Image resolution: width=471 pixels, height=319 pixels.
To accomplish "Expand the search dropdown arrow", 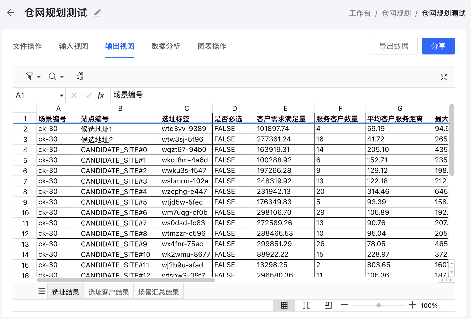I will 62,77.
